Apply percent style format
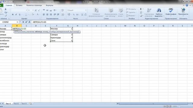193x108 pixels. pyautogui.click(x=74, y=15)
